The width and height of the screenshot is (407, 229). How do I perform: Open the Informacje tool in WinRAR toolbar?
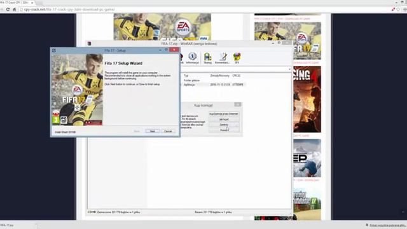(192, 58)
